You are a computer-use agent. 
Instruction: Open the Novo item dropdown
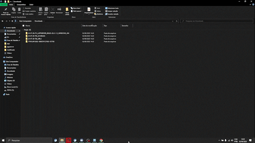[76, 8]
